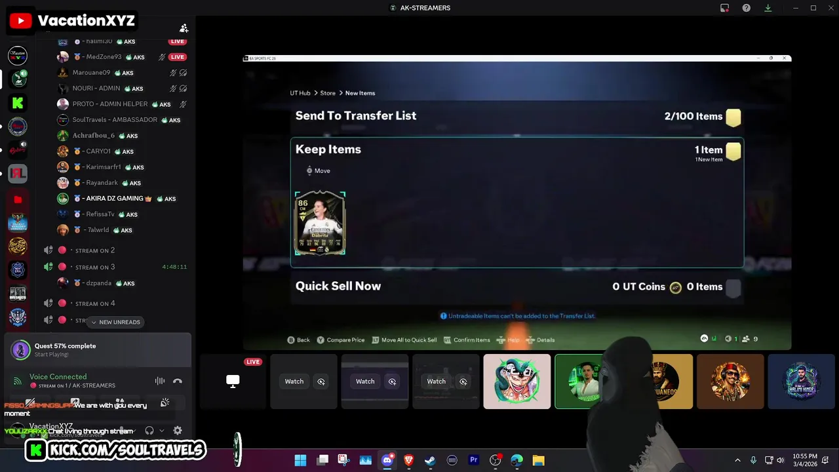Select user NOURI - ADMIN
This screenshot has width=839, height=472.
[96, 88]
